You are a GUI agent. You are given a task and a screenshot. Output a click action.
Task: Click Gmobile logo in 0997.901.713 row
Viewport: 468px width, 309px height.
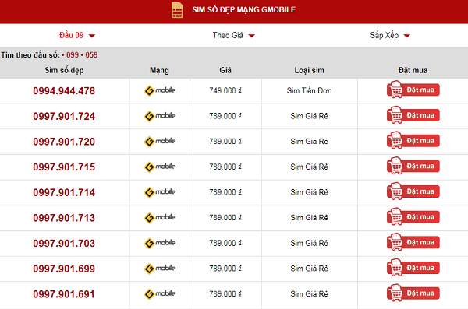click(x=160, y=217)
